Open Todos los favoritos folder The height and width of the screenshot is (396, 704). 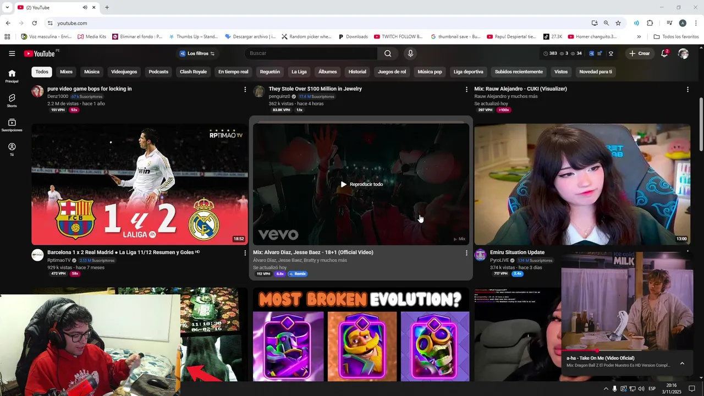pos(676,37)
